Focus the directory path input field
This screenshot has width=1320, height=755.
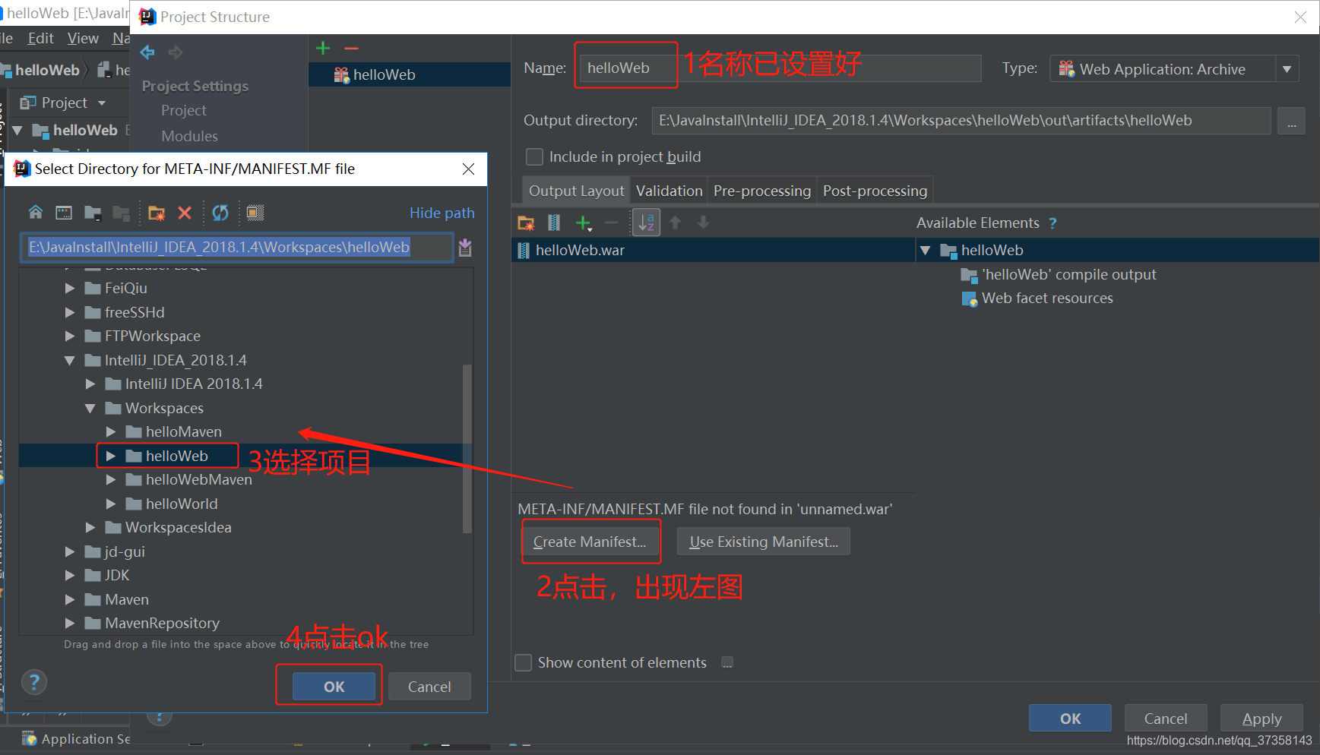pyautogui.click(x=236, y=248)
